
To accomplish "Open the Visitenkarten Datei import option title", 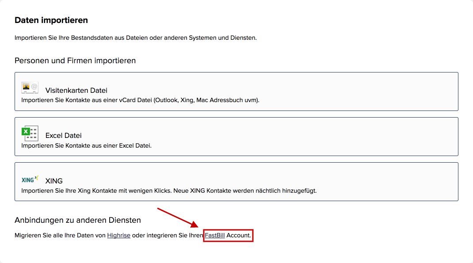I will 76,90.
